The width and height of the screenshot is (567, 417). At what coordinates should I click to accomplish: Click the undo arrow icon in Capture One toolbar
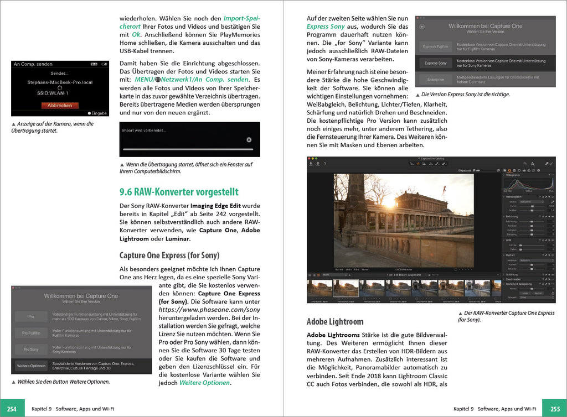524,164
